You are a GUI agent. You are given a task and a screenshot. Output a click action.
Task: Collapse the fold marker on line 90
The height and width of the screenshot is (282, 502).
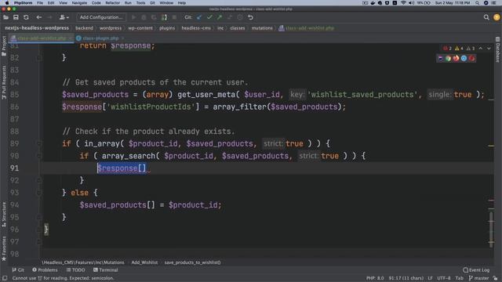39,156
